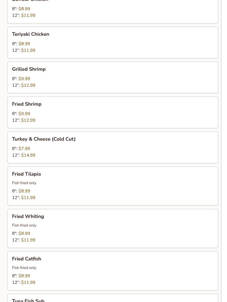Select the Fried Catfish heading

click(x=27, y=259)
